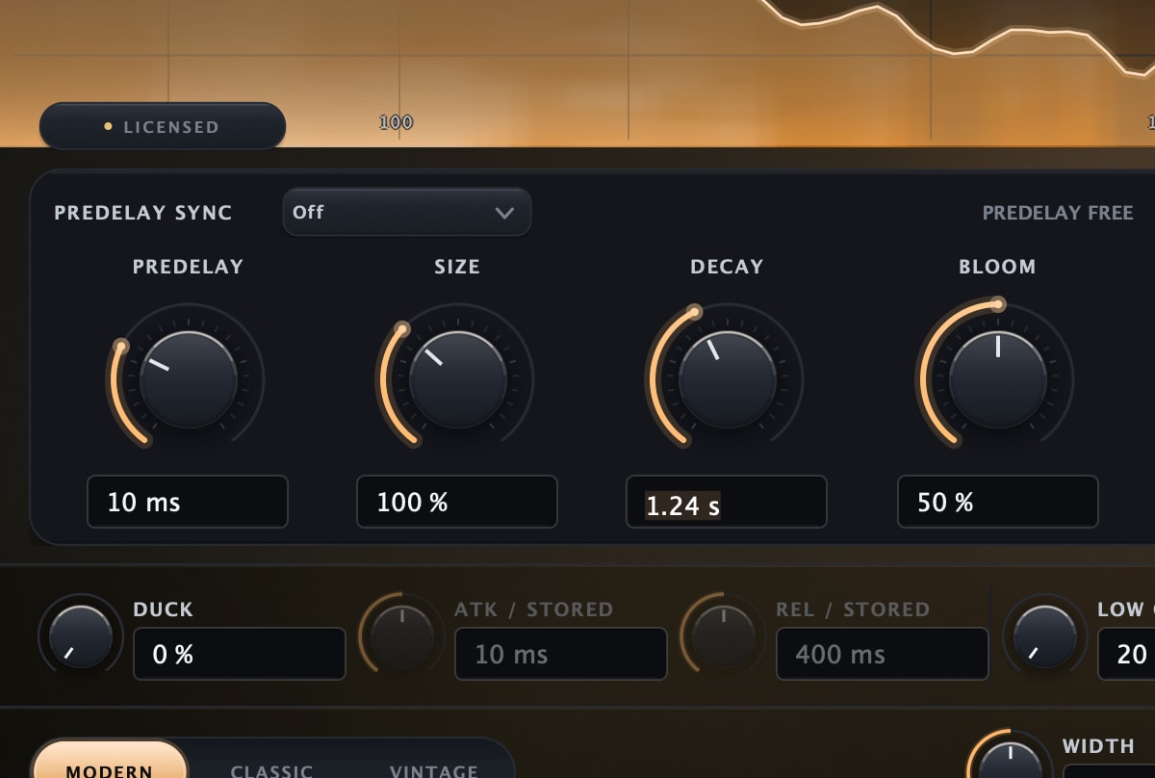1155x778 pixels.
Task: Select the Modern mode tab
Action: point(109,761)
